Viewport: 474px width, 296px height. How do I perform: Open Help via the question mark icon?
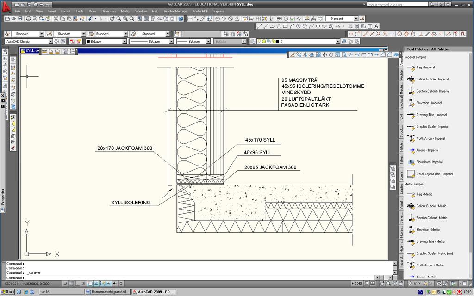pyautogui.click(x=181, y=18)
